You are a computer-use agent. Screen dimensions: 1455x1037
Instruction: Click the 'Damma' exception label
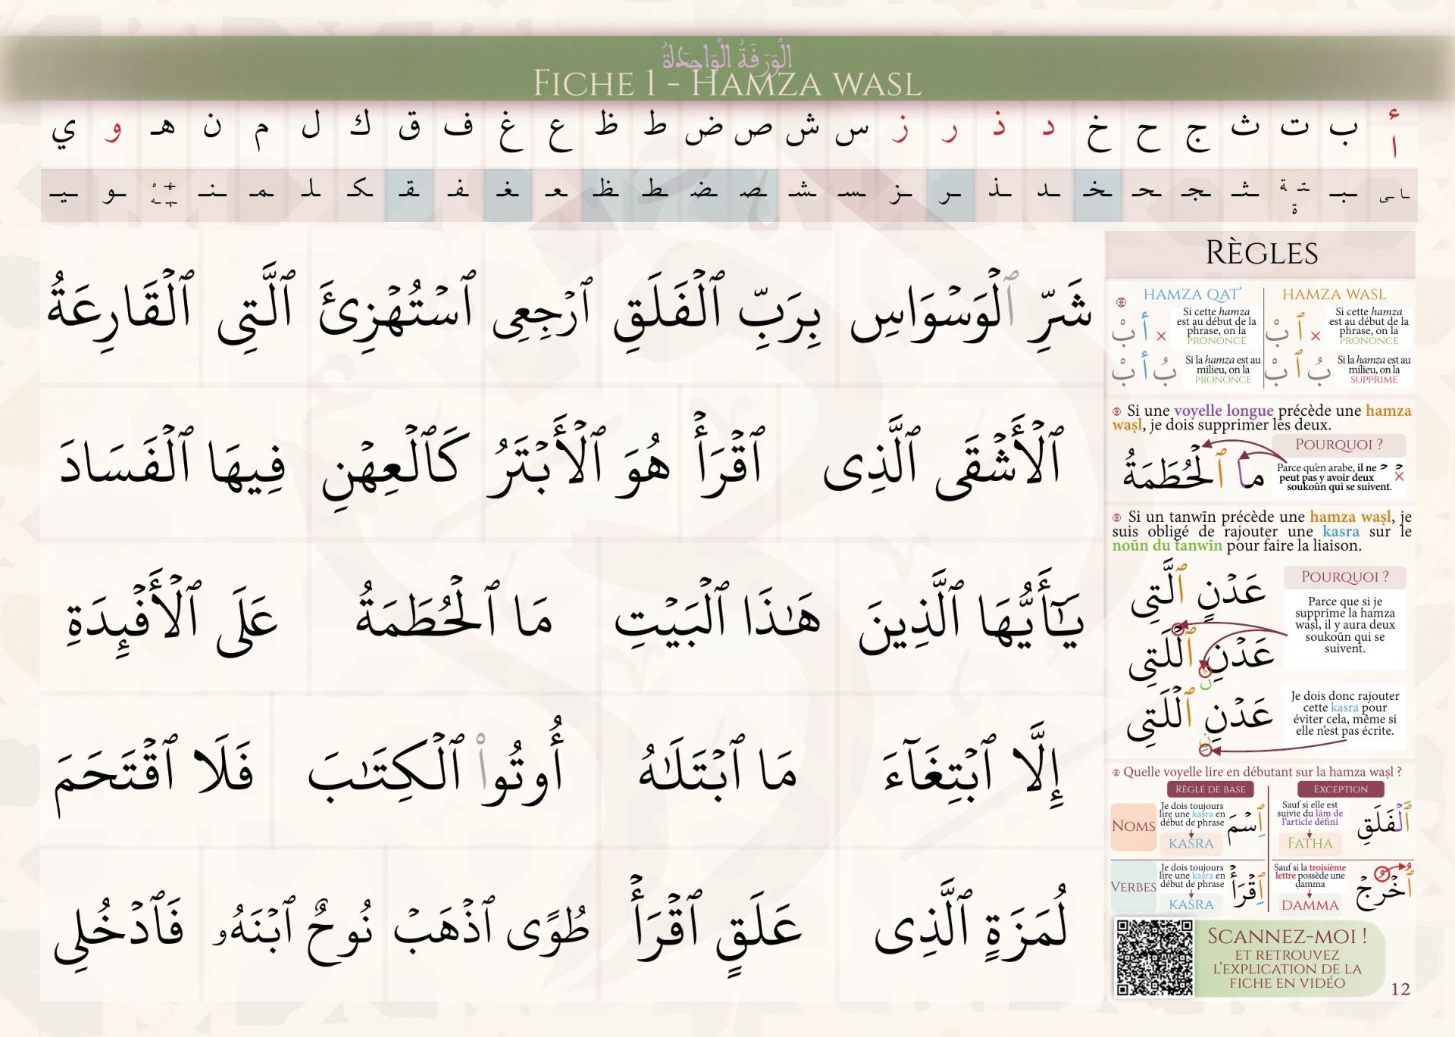1309,904
